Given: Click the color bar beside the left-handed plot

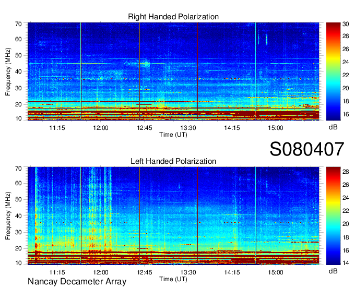Looking at the screenshot, I should [333, 216].
